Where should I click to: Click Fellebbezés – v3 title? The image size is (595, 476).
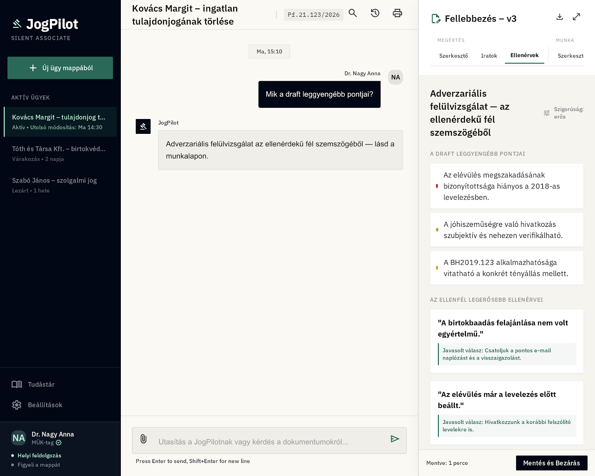480,19
